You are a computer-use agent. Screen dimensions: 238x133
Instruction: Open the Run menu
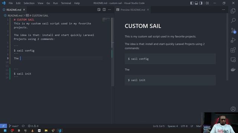point(55,3)
